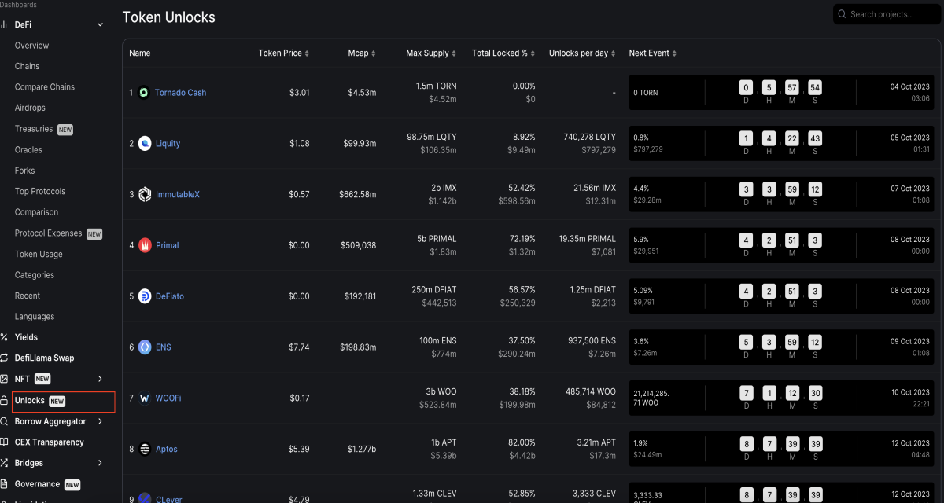Viewport: 944px width, 503px height.
Task: Click the Aptos token logo icon
Action: point(145,449)
